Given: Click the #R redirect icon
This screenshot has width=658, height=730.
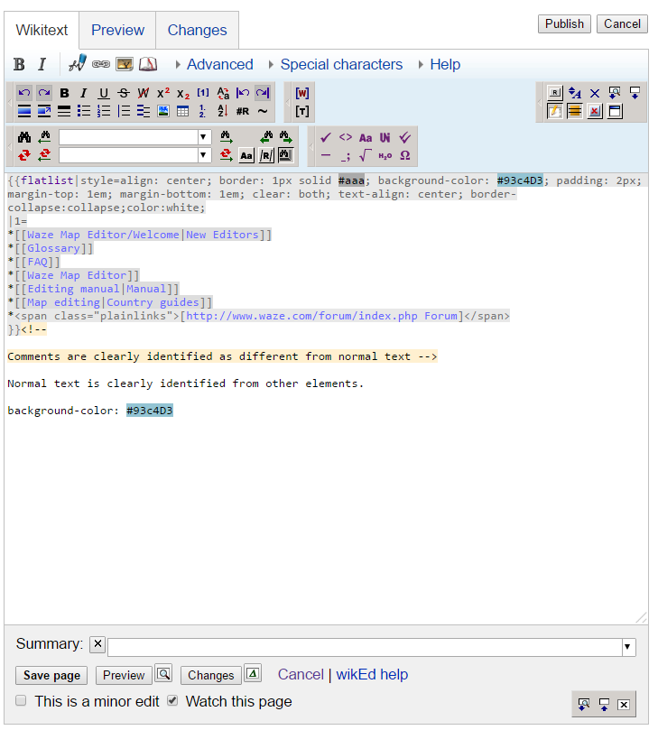Looking at the screenshot, I should [x=243, y=111].
